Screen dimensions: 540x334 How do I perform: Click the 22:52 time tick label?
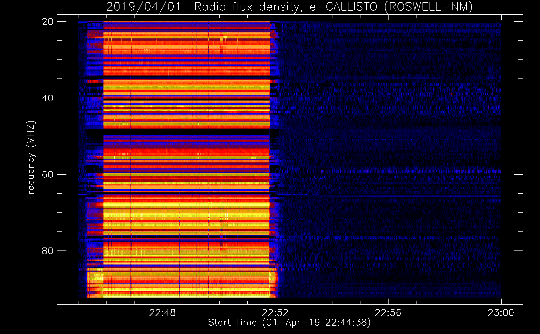point(275,313)
